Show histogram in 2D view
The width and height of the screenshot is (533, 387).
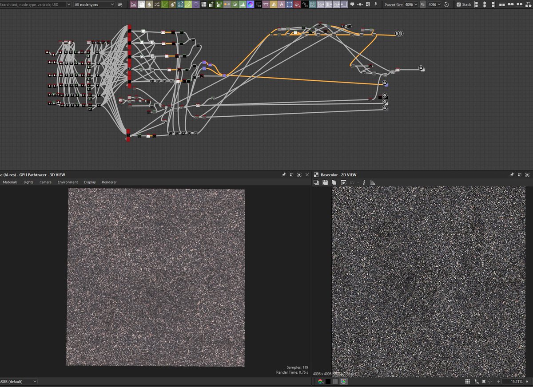point(373,182)
